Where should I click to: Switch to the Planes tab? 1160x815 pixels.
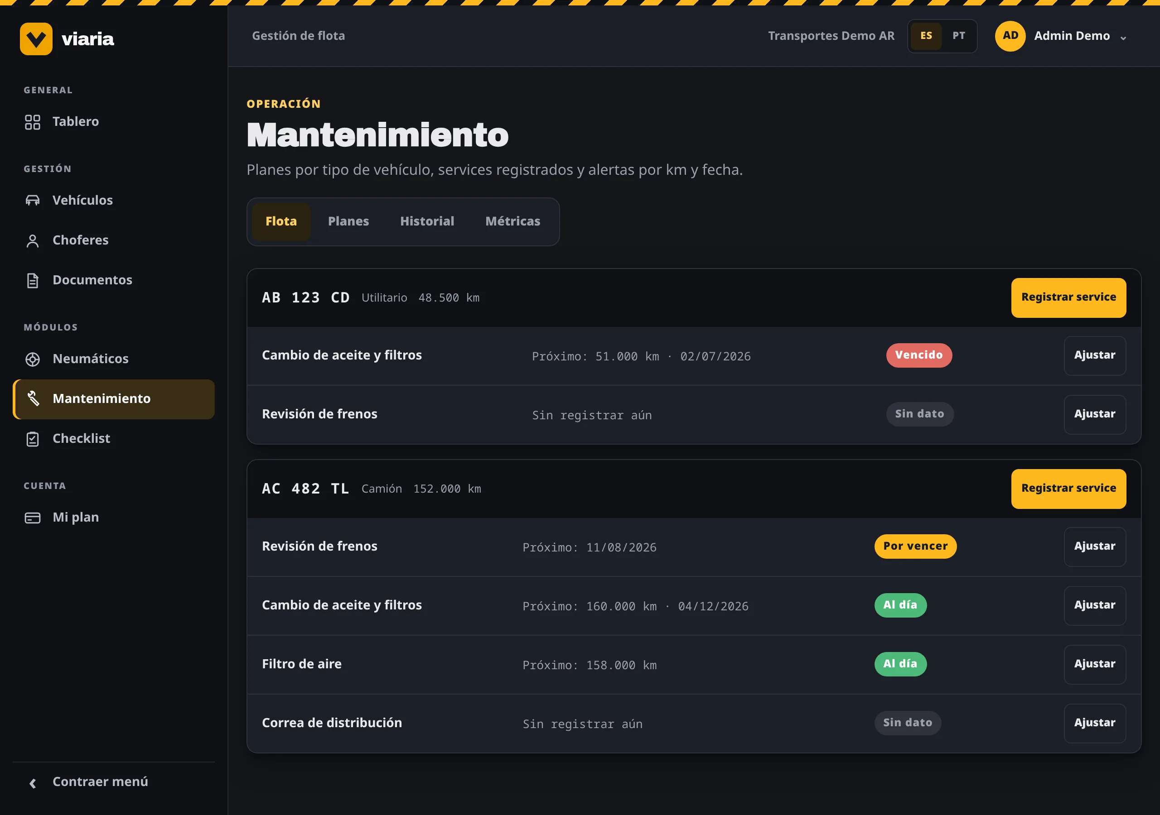(348, 222)
